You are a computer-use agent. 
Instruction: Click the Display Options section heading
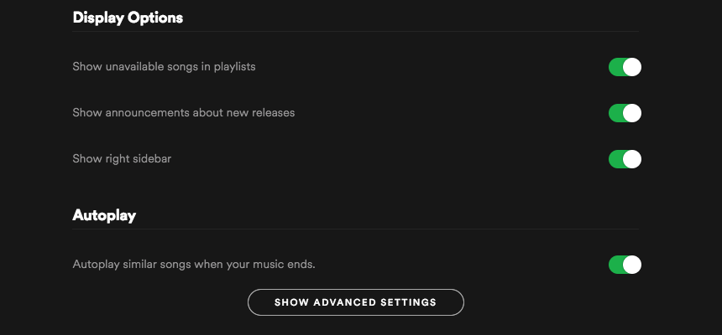coord(128,17)
